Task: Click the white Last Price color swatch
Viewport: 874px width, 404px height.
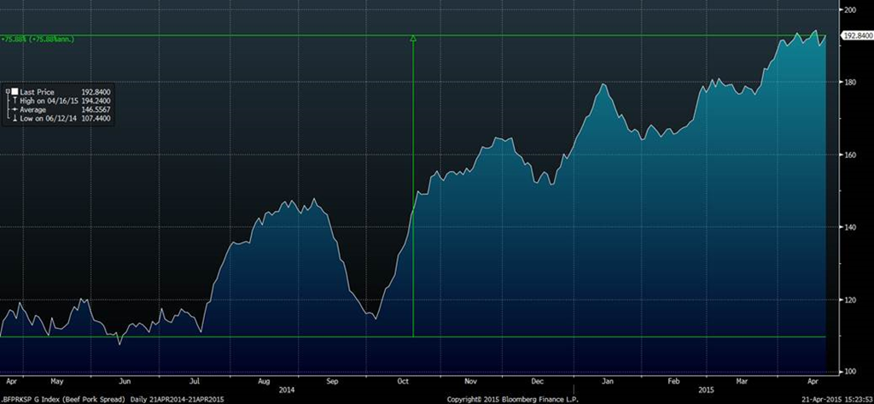Action: (x=14, y=91)
